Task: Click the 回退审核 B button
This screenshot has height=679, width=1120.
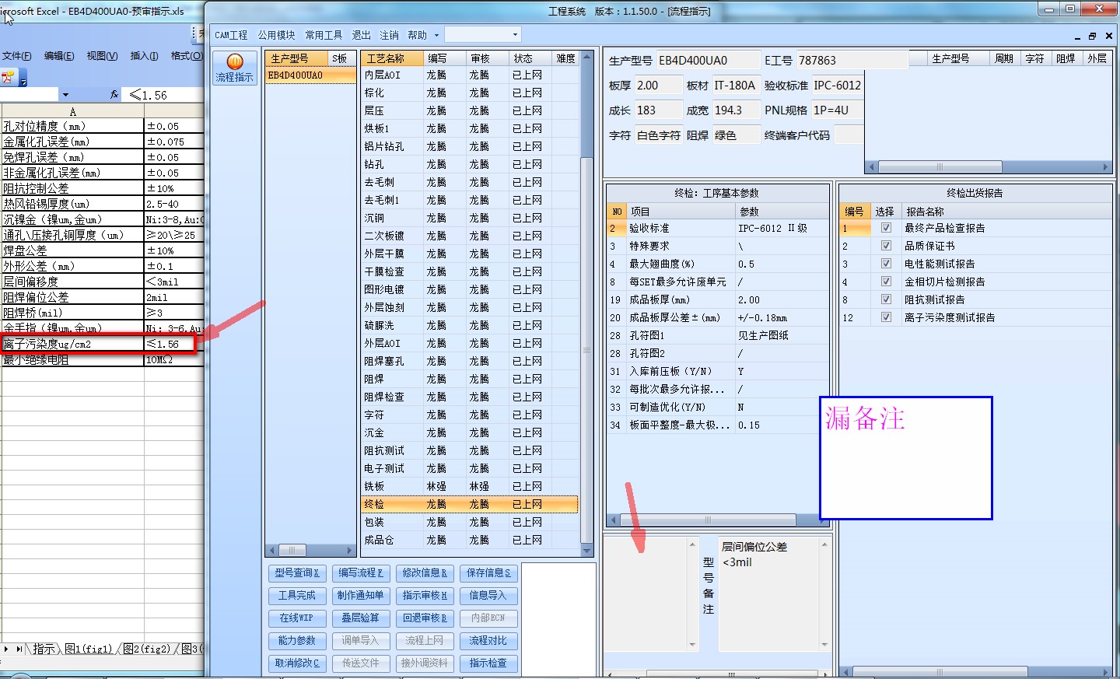Action: point(425,618)
